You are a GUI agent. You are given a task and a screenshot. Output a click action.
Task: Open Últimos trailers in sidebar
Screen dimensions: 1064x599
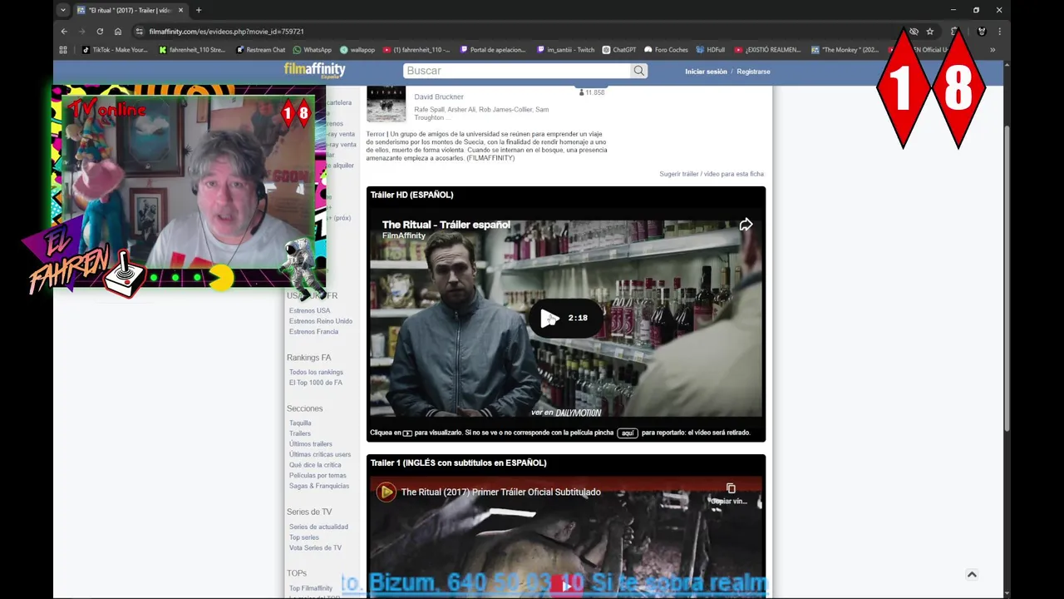311,443
